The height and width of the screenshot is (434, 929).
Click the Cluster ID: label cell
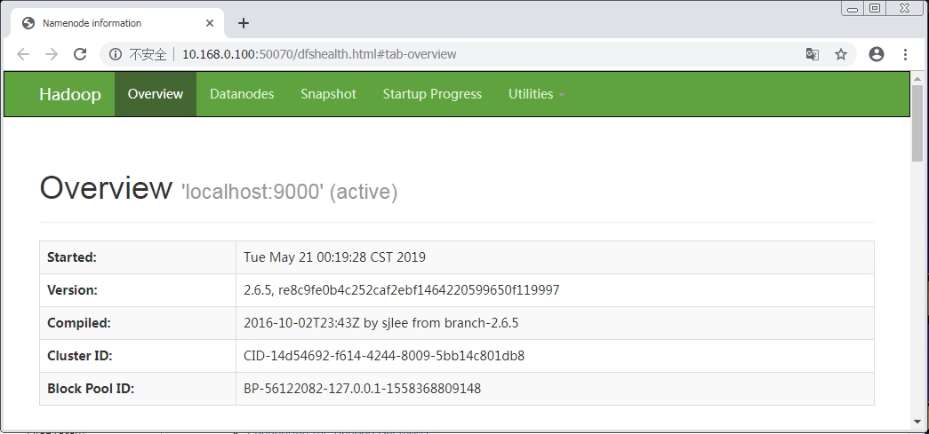[138, 356]
